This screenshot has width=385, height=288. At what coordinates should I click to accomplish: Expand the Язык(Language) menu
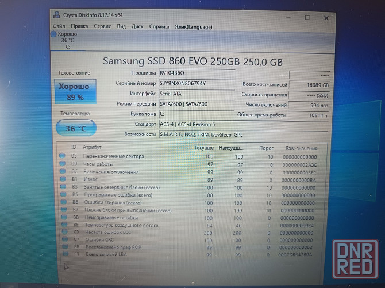(x=193, y=26)
